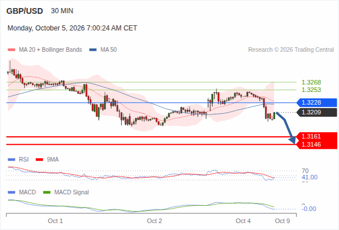This screenshot has width=339, height=230.
Task: Click the MACD blue legend swatch
Action: click(11, 193)
